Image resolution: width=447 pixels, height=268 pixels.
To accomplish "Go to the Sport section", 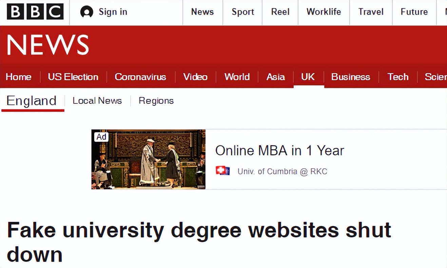I will (242, 12).
